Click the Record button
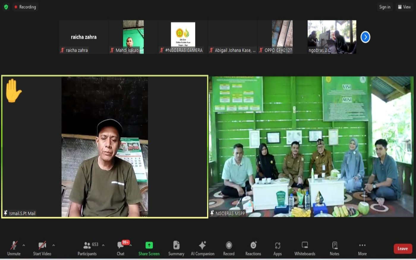This screenshot has width=416, height=260. [229, 248]
